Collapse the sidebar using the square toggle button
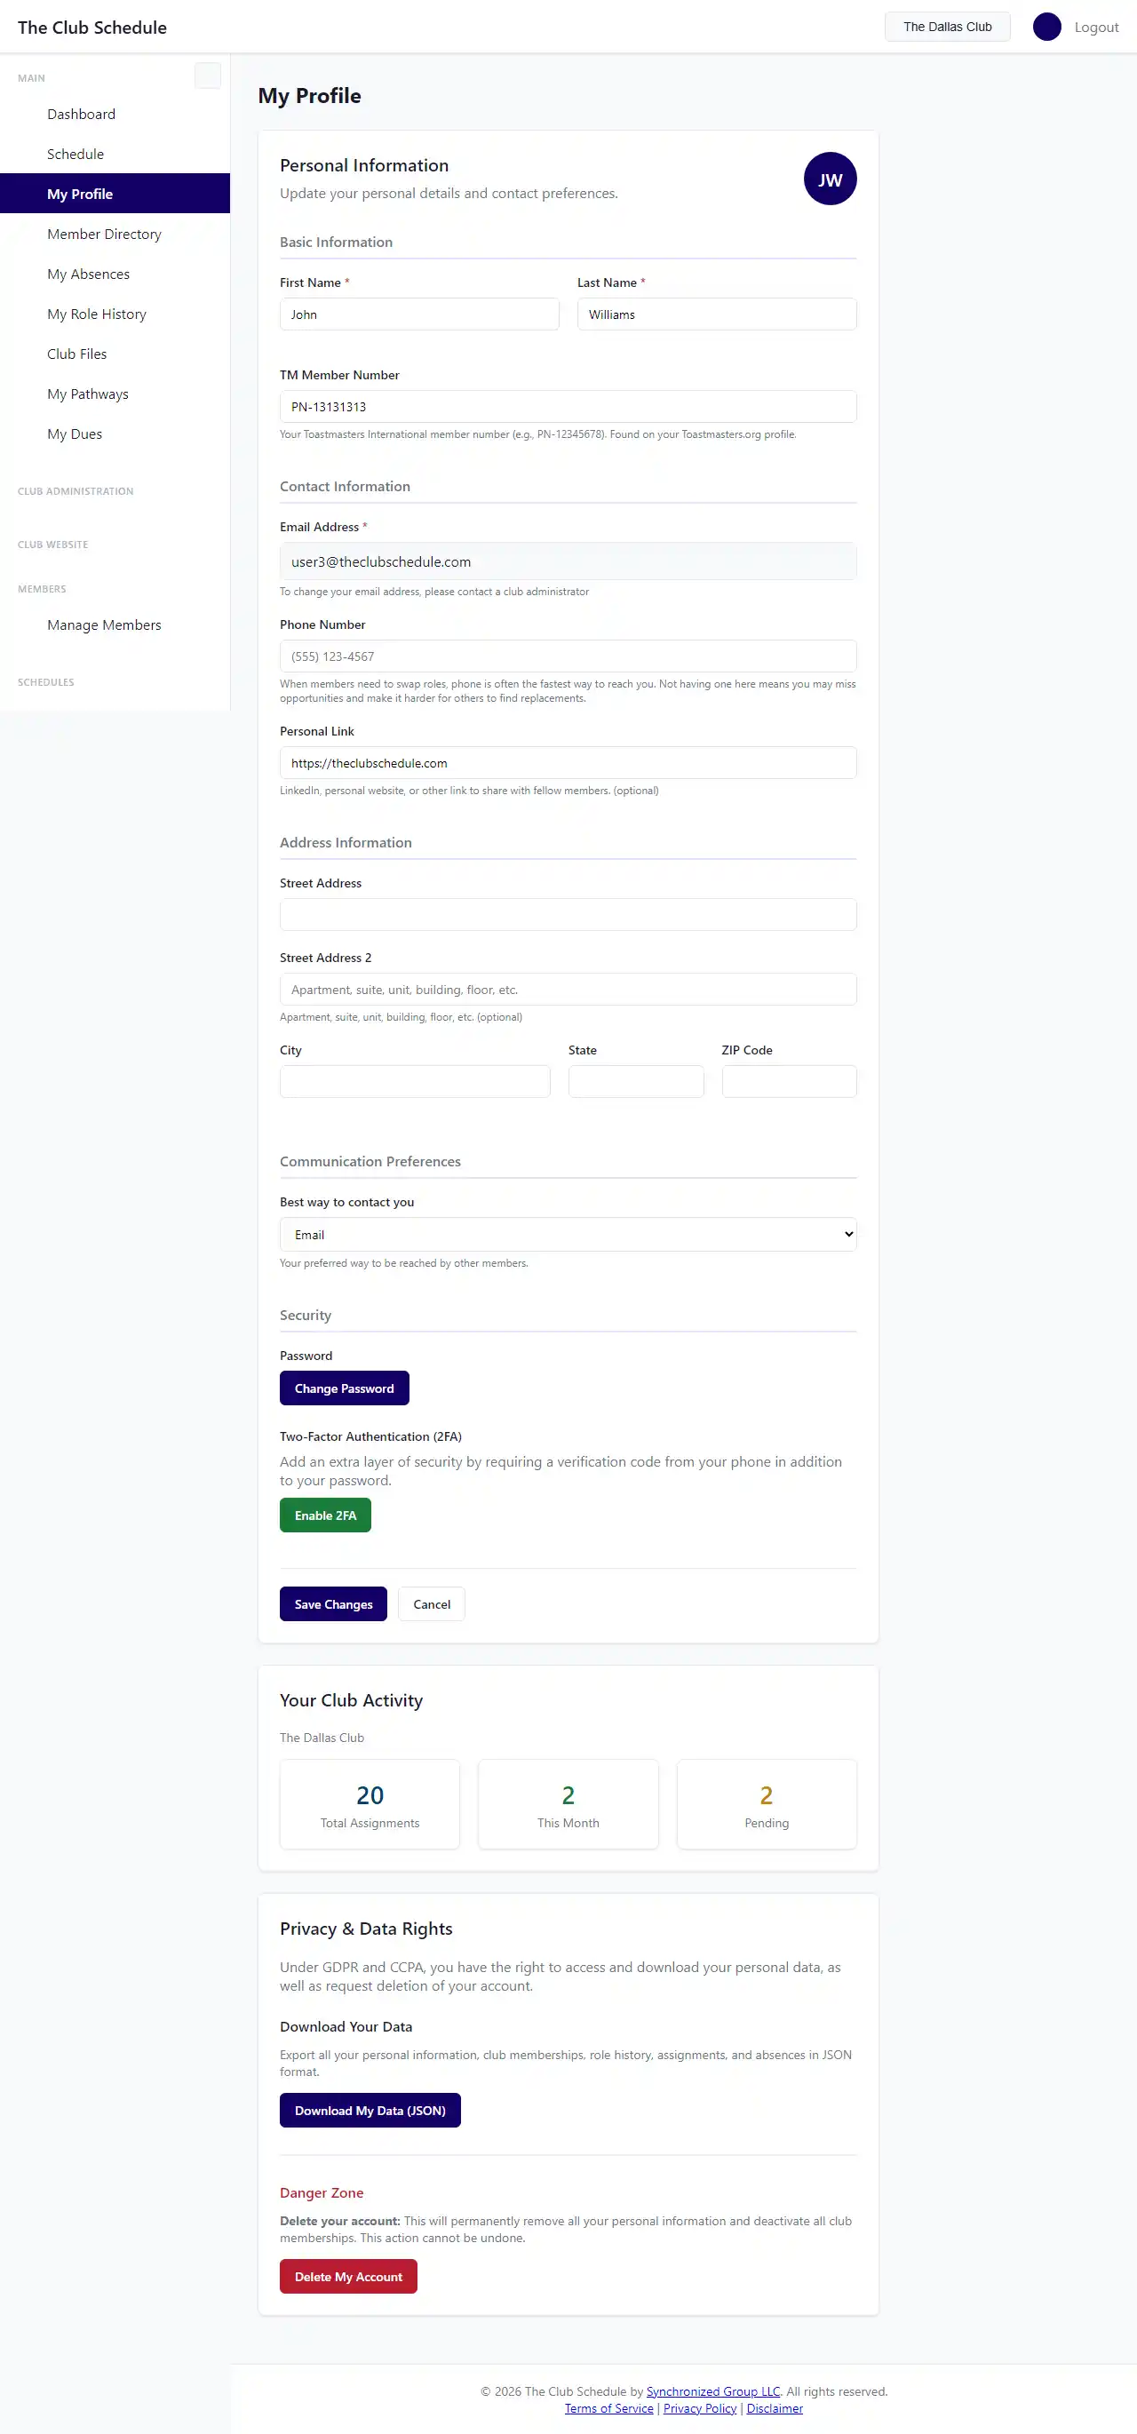This screenshot has width=1137, height=2434. [208, 76]
